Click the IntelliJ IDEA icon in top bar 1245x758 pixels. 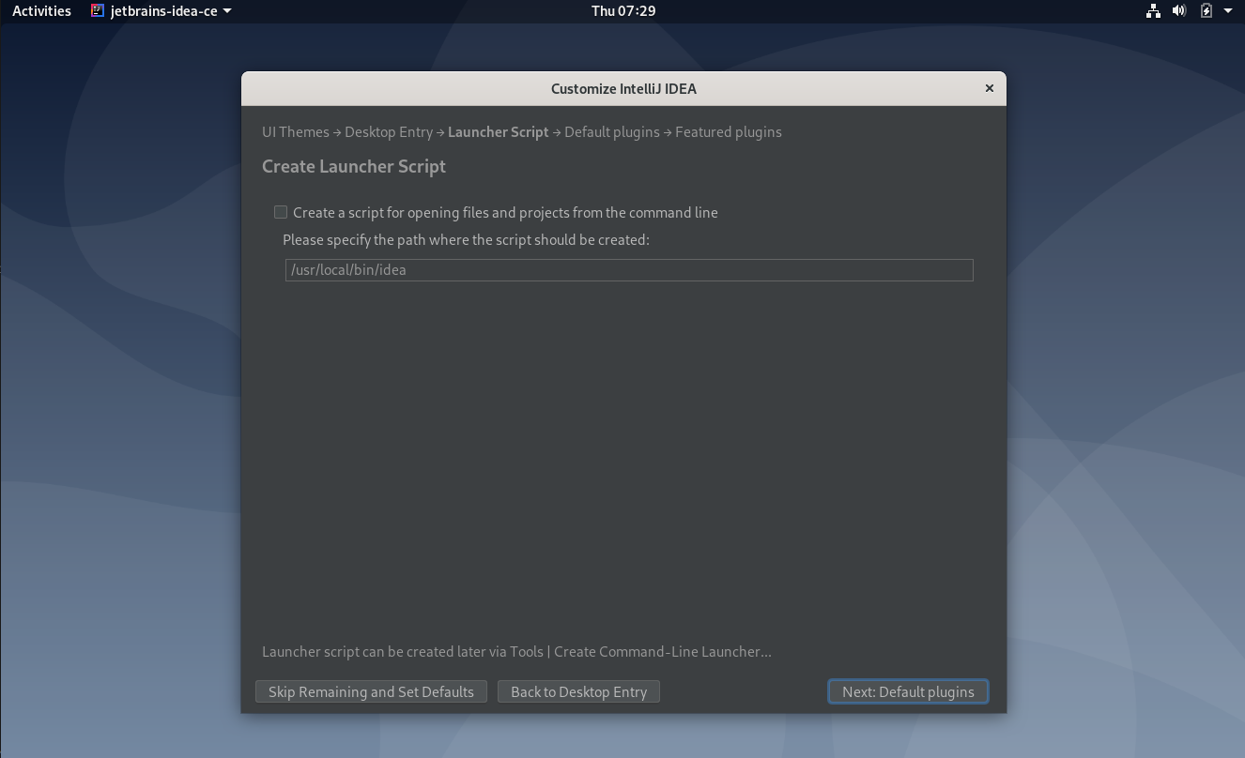coord(98,11)
